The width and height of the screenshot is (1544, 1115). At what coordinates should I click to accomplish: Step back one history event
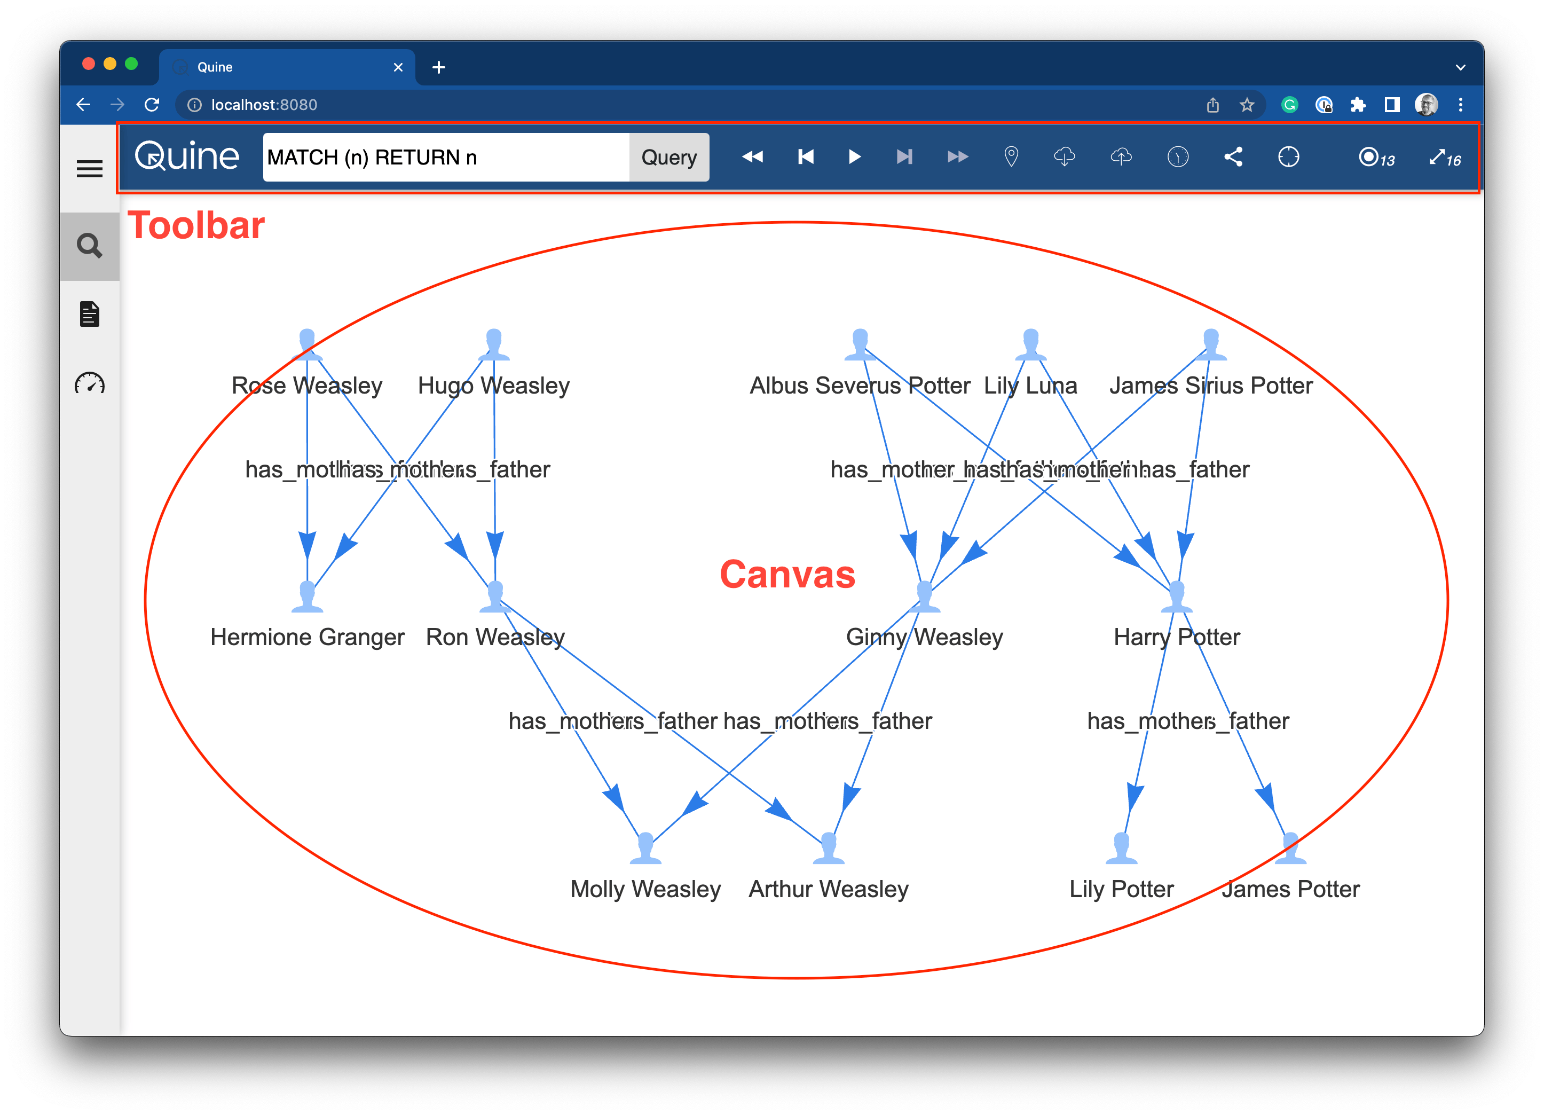(805, 158)
